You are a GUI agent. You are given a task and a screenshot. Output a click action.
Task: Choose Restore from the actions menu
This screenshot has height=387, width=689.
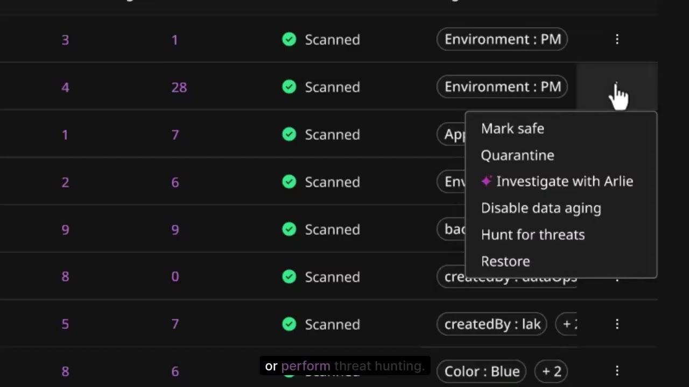click(505, 261)
